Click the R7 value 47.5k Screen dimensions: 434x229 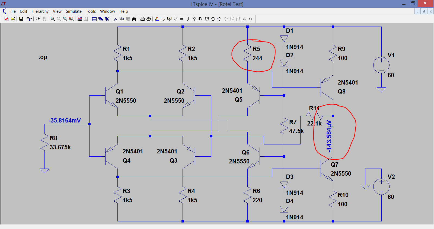coord(296,131)
